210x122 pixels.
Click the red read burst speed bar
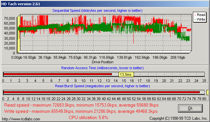pos(101,92)
